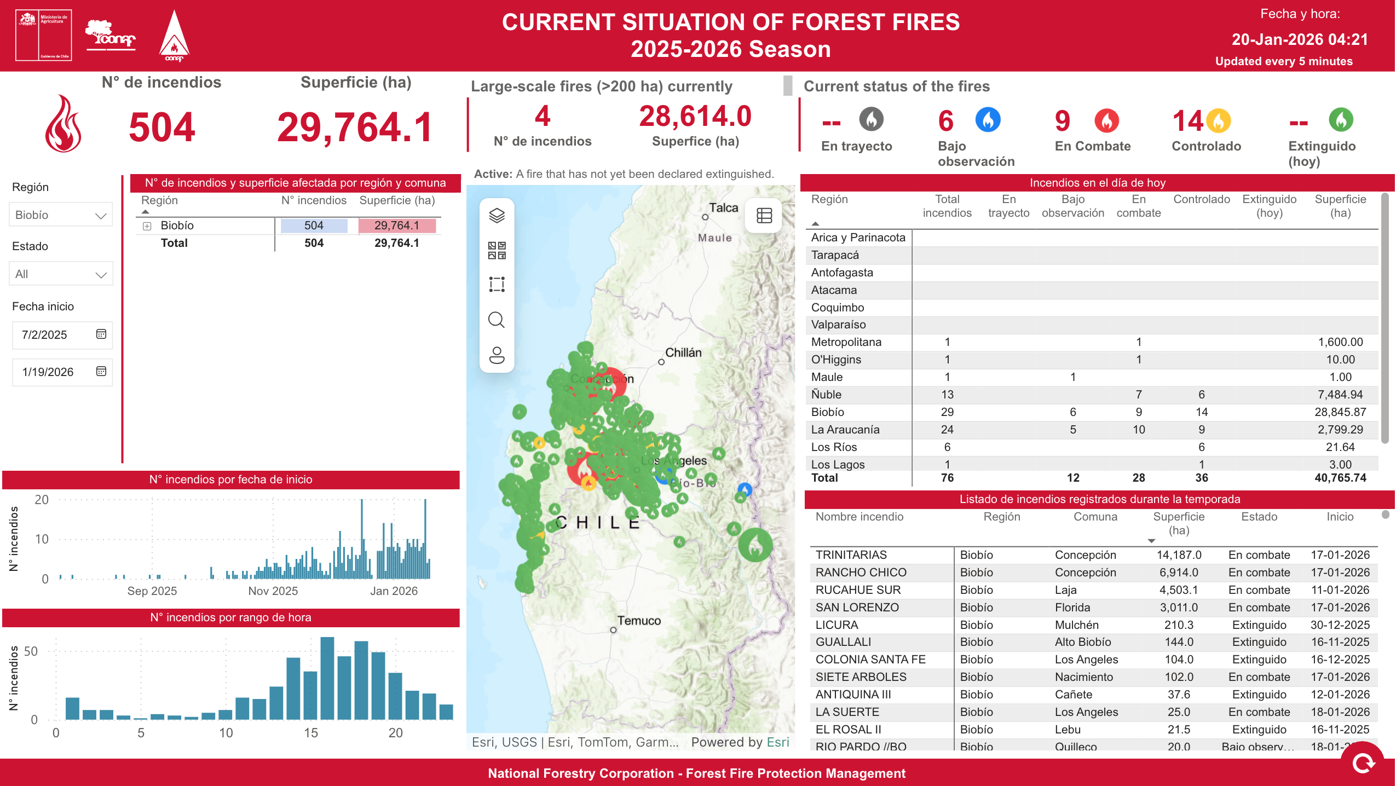Sort fire list by Superficie (ha) column

[1178, 523]
